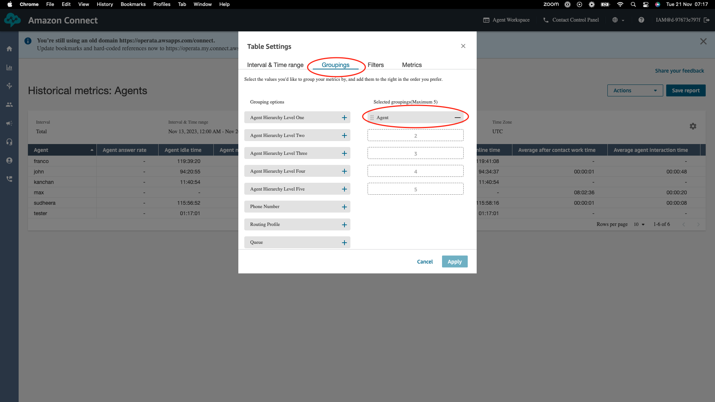
Task: Open Chrome History menu
Action: coord(105,4)
